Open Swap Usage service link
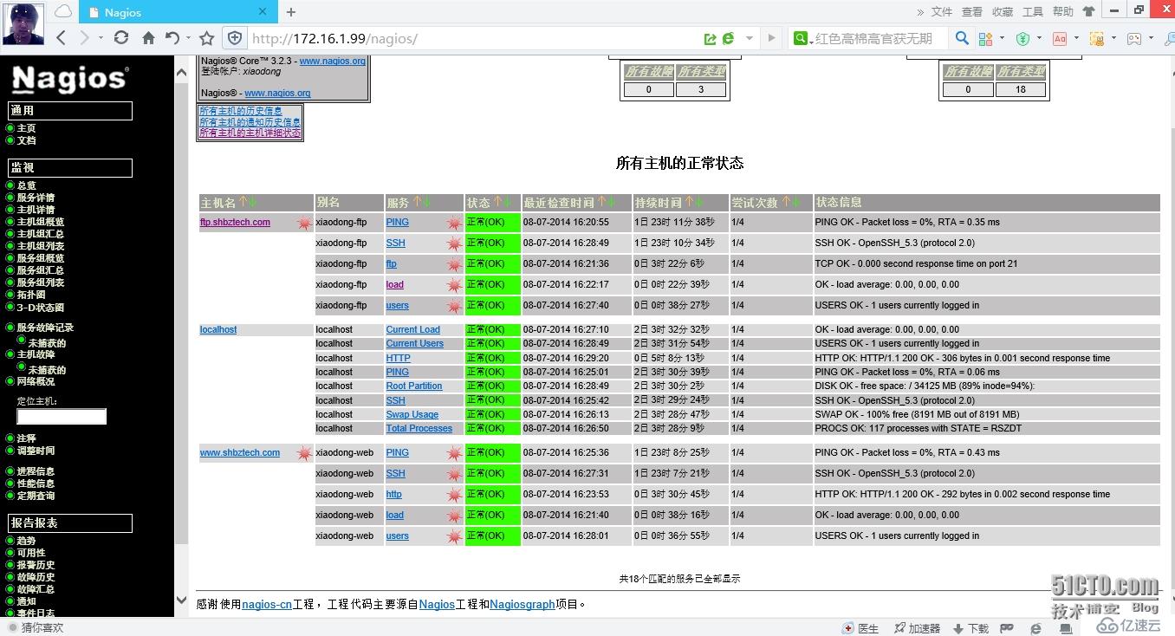Image resolution: width=1175 pixels, height=636 pixels. [x=412, y=415]
